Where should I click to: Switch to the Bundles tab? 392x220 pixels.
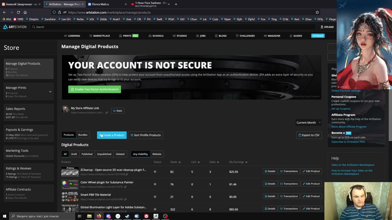click(83, 135)
